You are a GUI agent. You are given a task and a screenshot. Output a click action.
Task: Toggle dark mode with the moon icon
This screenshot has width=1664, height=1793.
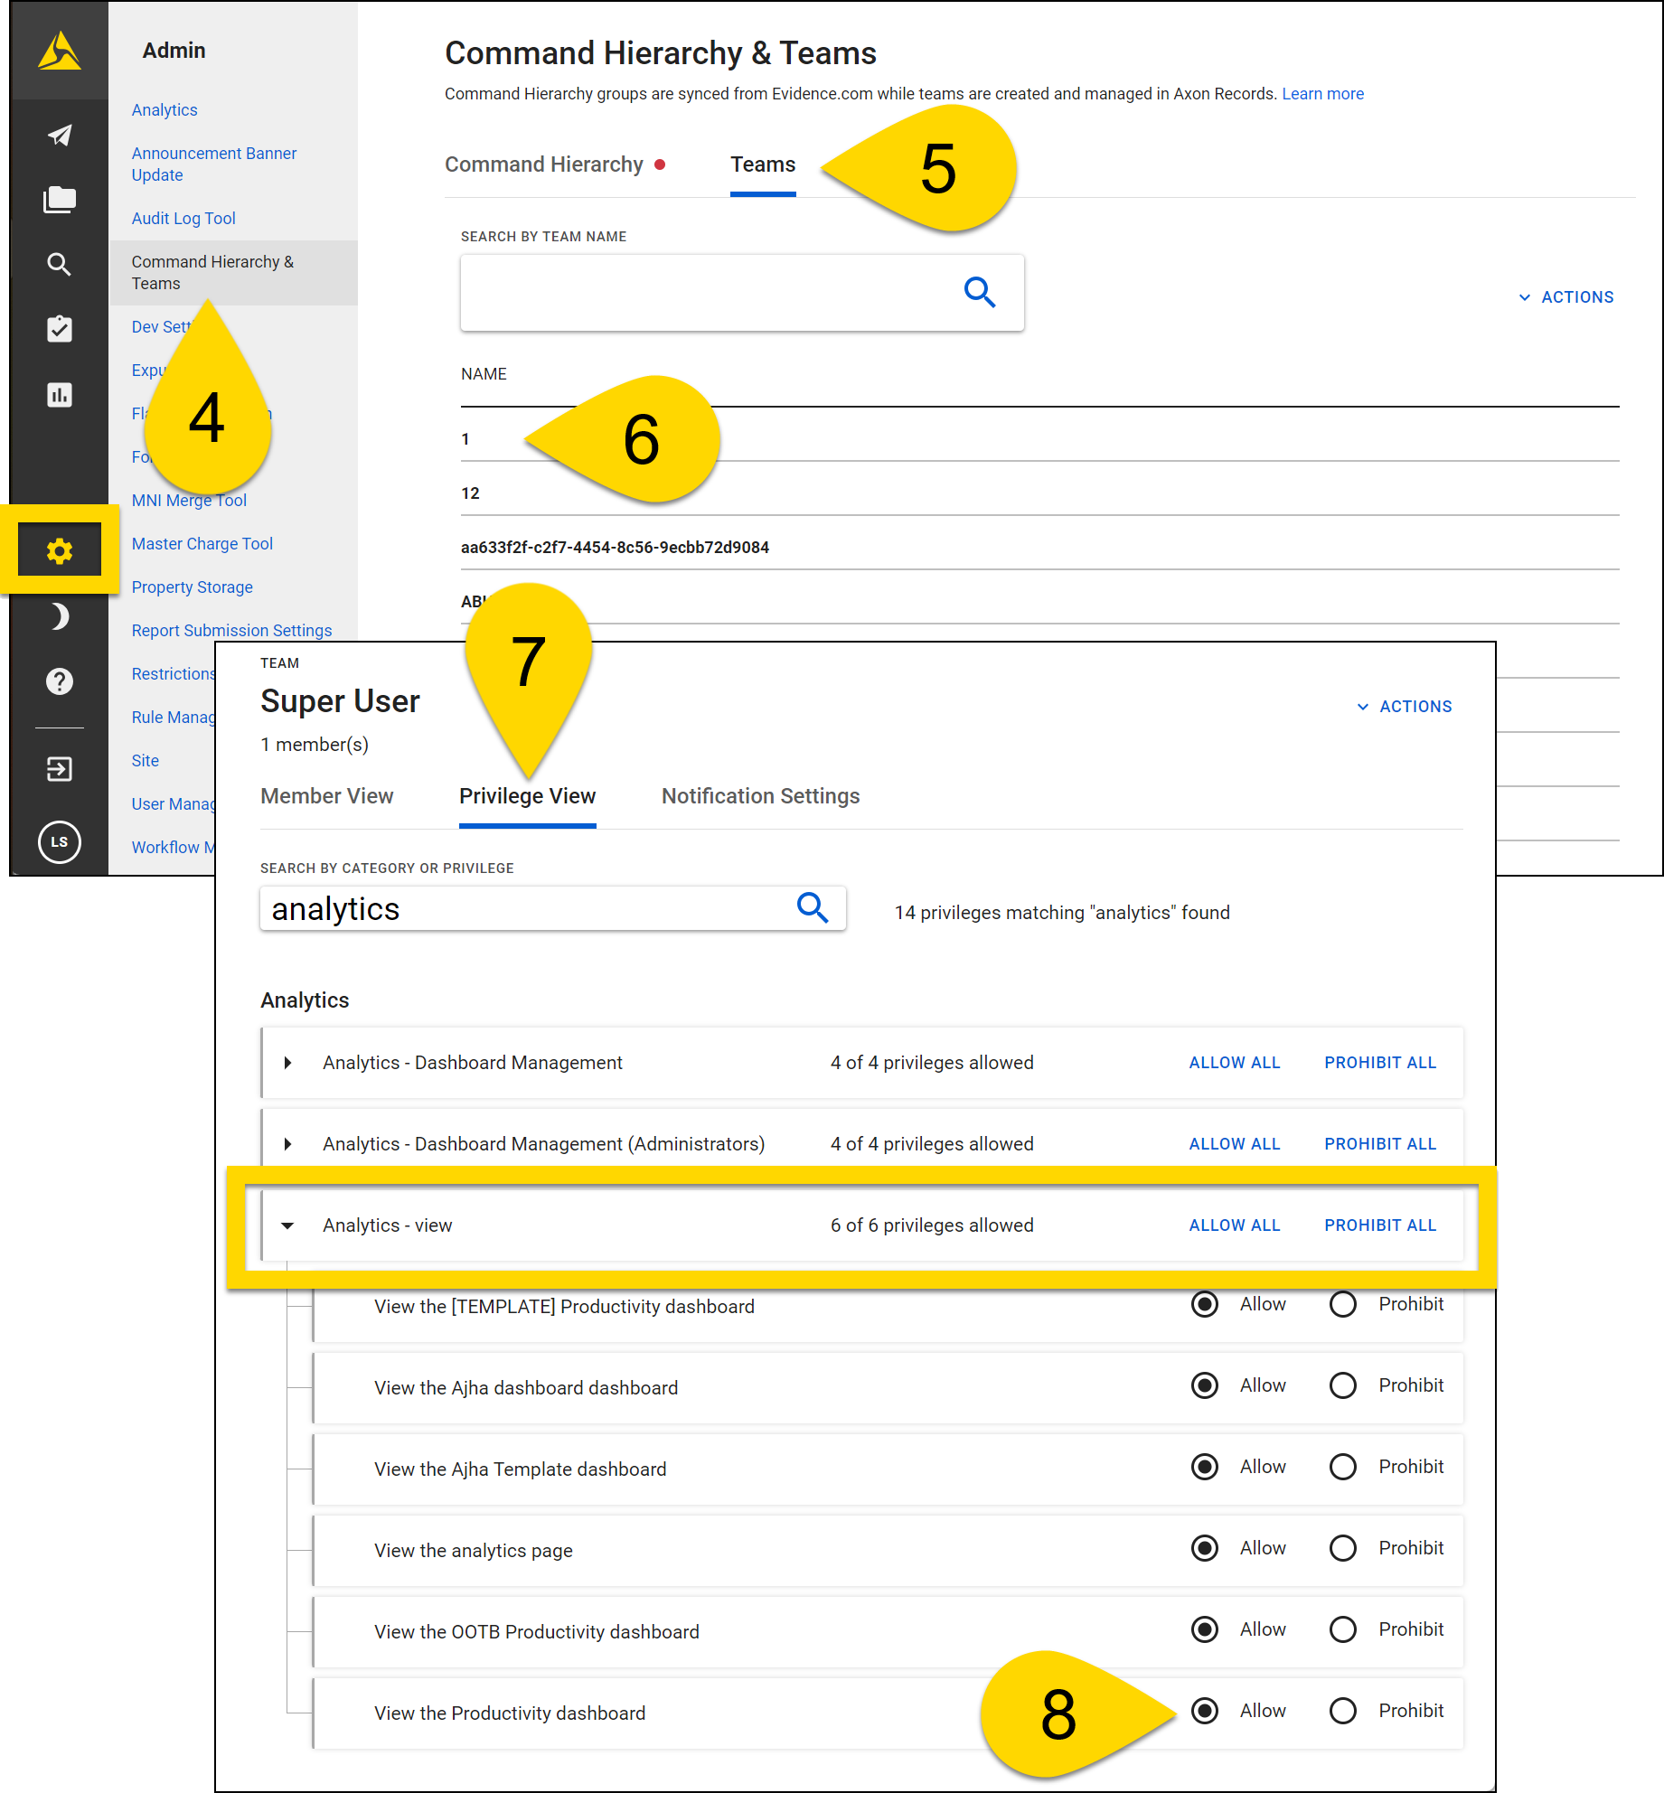[x=59, y=615]
